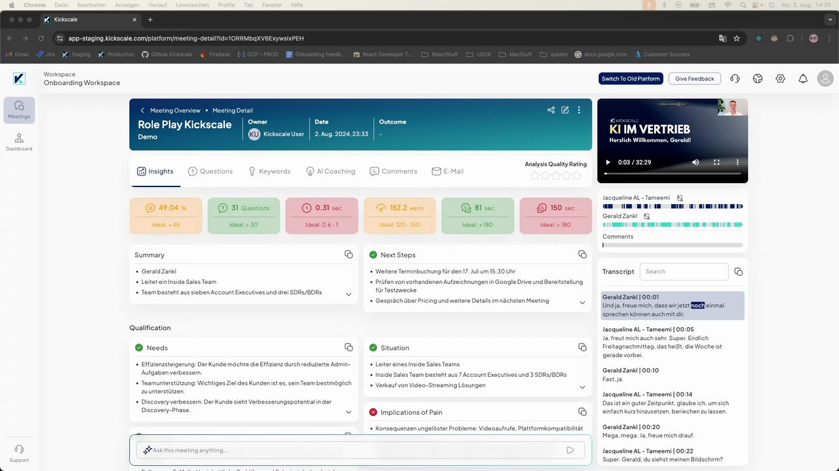Click Gerald Zankl's speaker timeline
839x471 pixels.
[673, 224]
